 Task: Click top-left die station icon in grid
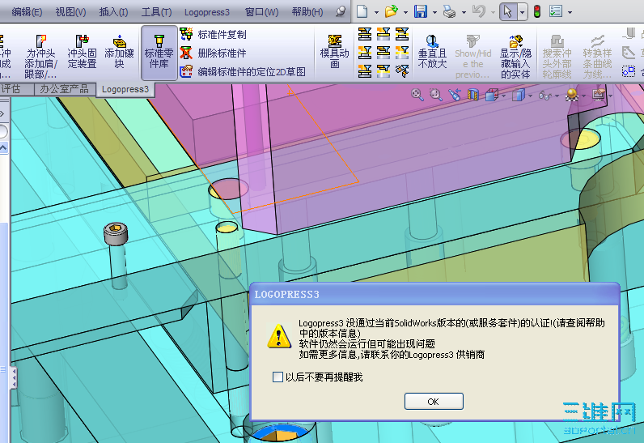364,34
